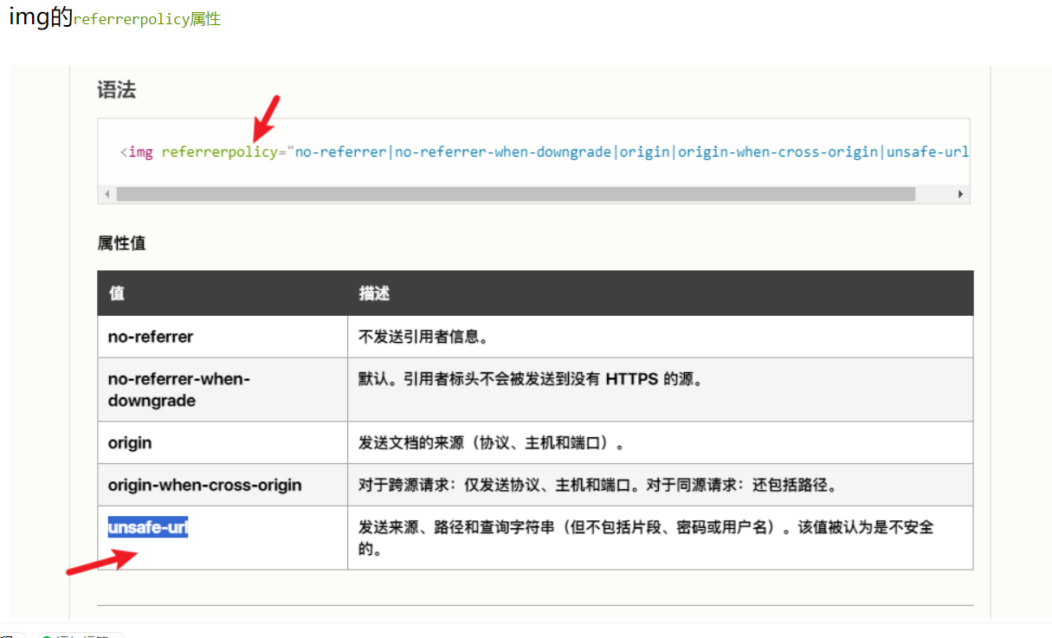Click the code block's left scroll arrow
The width and height of the screenshot is (1052, 638).
pyautogui.click(x=107, y=195)
